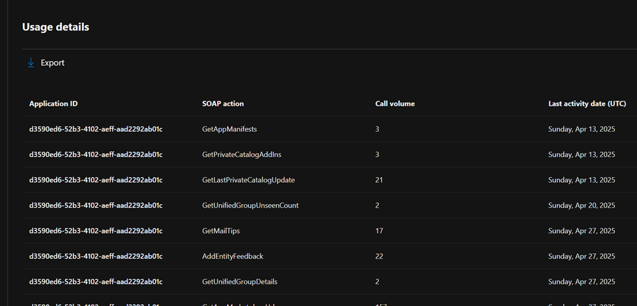The image size is (637, 306).
Task: Open the GetLastPrivateCatalogUpdate row
Action: [248, 180]
